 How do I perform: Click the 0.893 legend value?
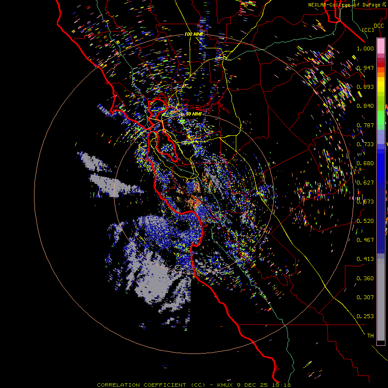[x=365, y=87]
